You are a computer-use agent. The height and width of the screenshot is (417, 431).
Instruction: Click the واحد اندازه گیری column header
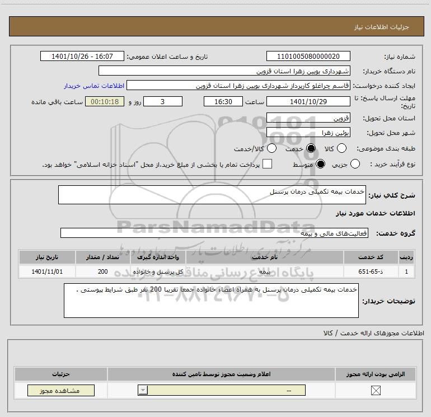(158, 257)
